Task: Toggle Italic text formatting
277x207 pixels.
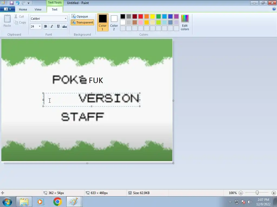Action: tap(52, 26)
